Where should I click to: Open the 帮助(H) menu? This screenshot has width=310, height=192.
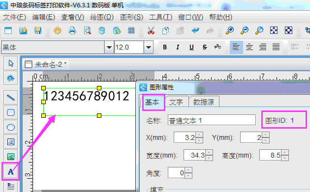click(220, 17)
